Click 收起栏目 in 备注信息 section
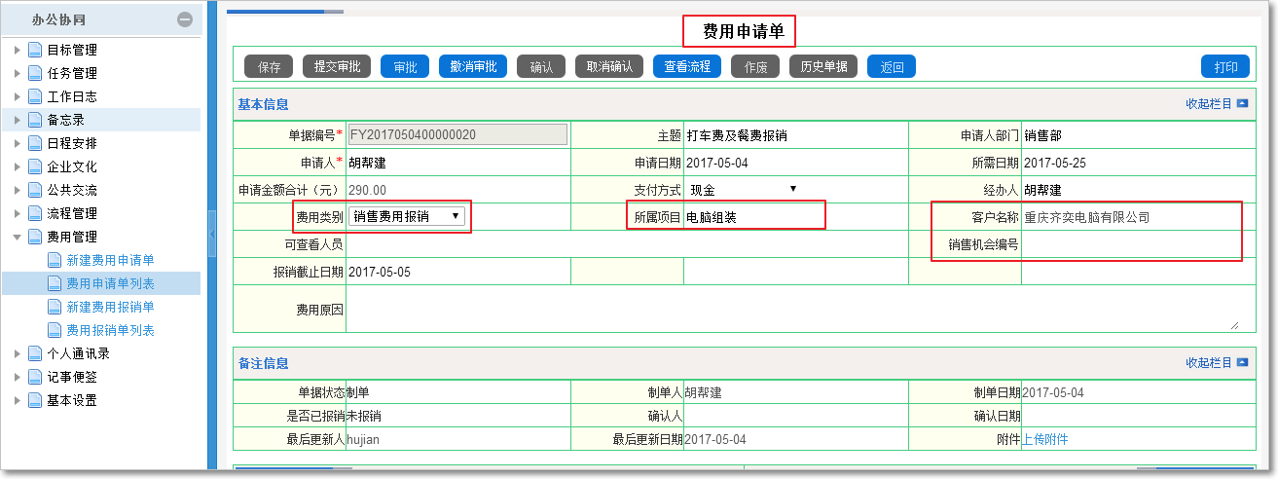1278x479 pixels. point(1209,362)
